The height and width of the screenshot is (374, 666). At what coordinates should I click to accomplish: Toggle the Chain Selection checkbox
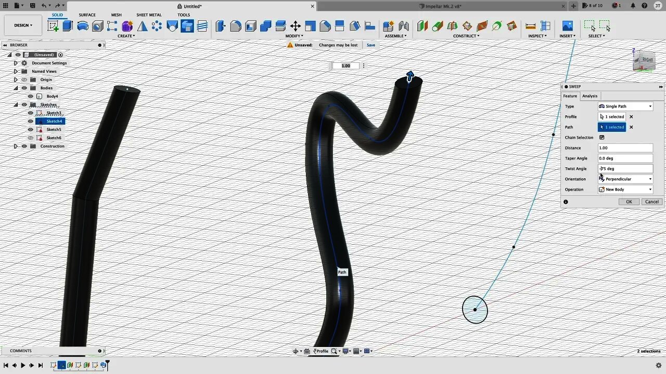pos(602,138)
